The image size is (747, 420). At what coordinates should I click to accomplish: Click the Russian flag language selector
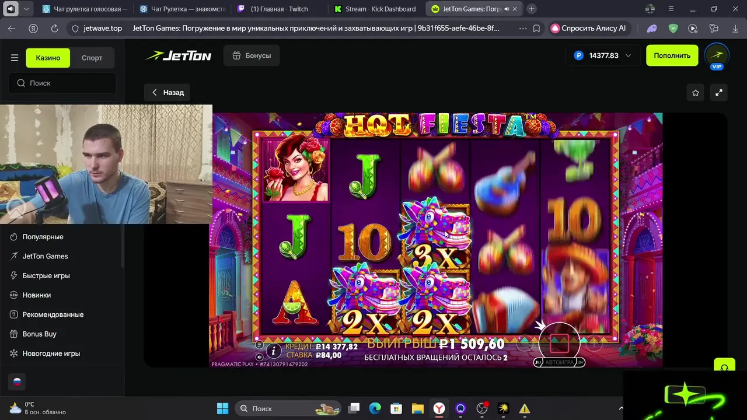(x=17, y=381)
